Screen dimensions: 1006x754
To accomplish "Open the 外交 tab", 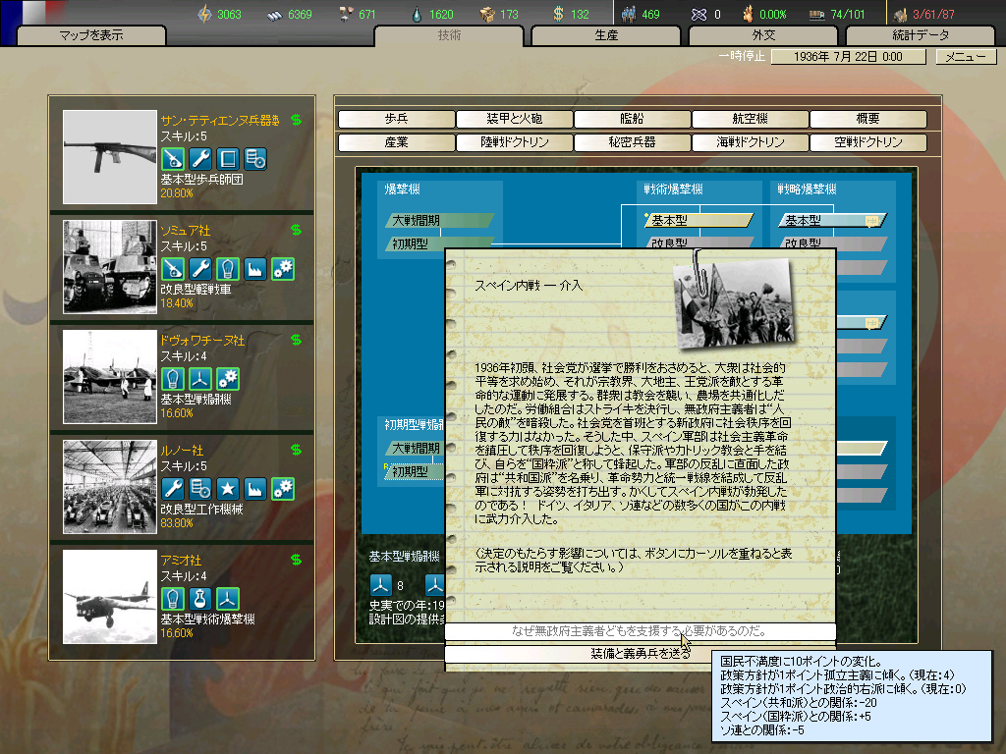I will [763, 35].
